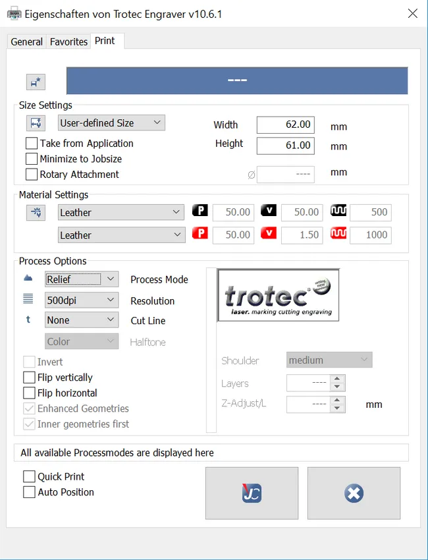Click the blue preset name bar
This screenshot has height=560, width=428.
(236, 80)
